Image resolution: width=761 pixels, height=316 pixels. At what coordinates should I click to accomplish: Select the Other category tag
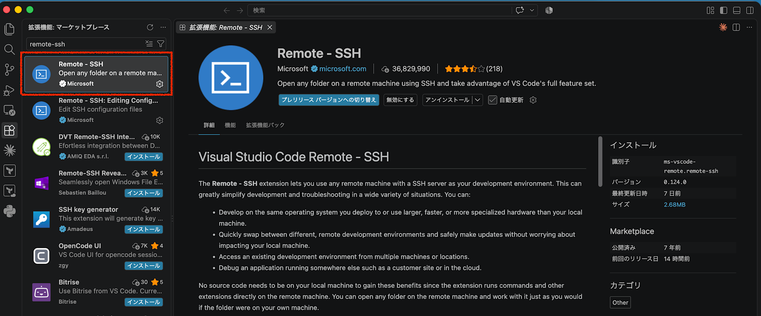620,303
